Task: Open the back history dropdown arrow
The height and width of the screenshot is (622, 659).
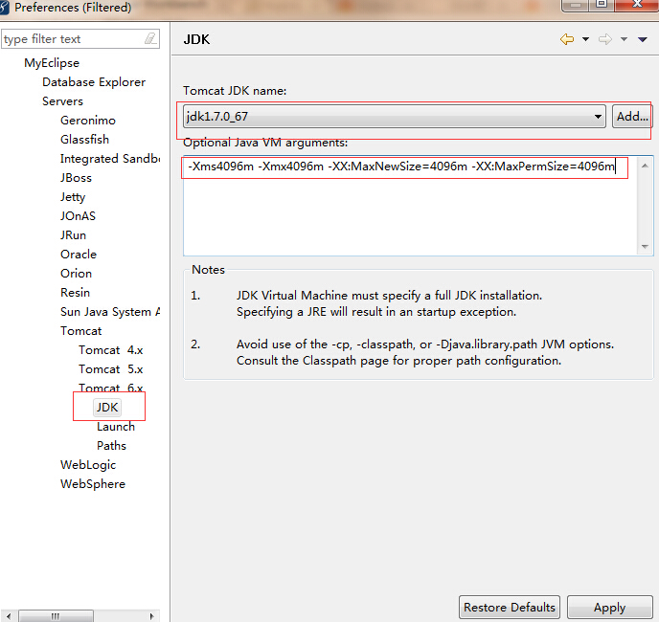Action: [x=585, y=39]
